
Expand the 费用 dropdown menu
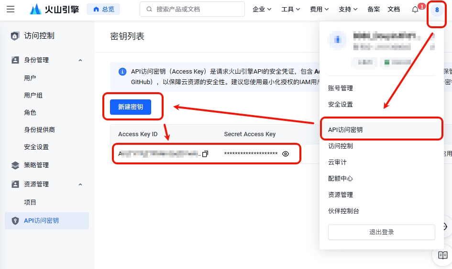click(319, 9)
